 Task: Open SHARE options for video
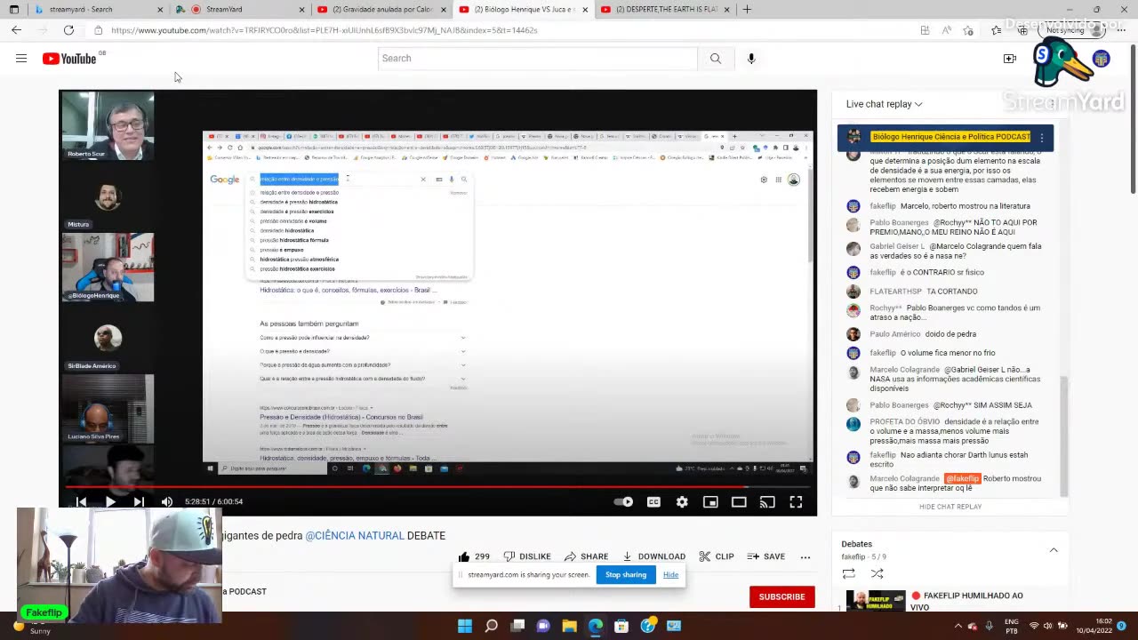586,556
